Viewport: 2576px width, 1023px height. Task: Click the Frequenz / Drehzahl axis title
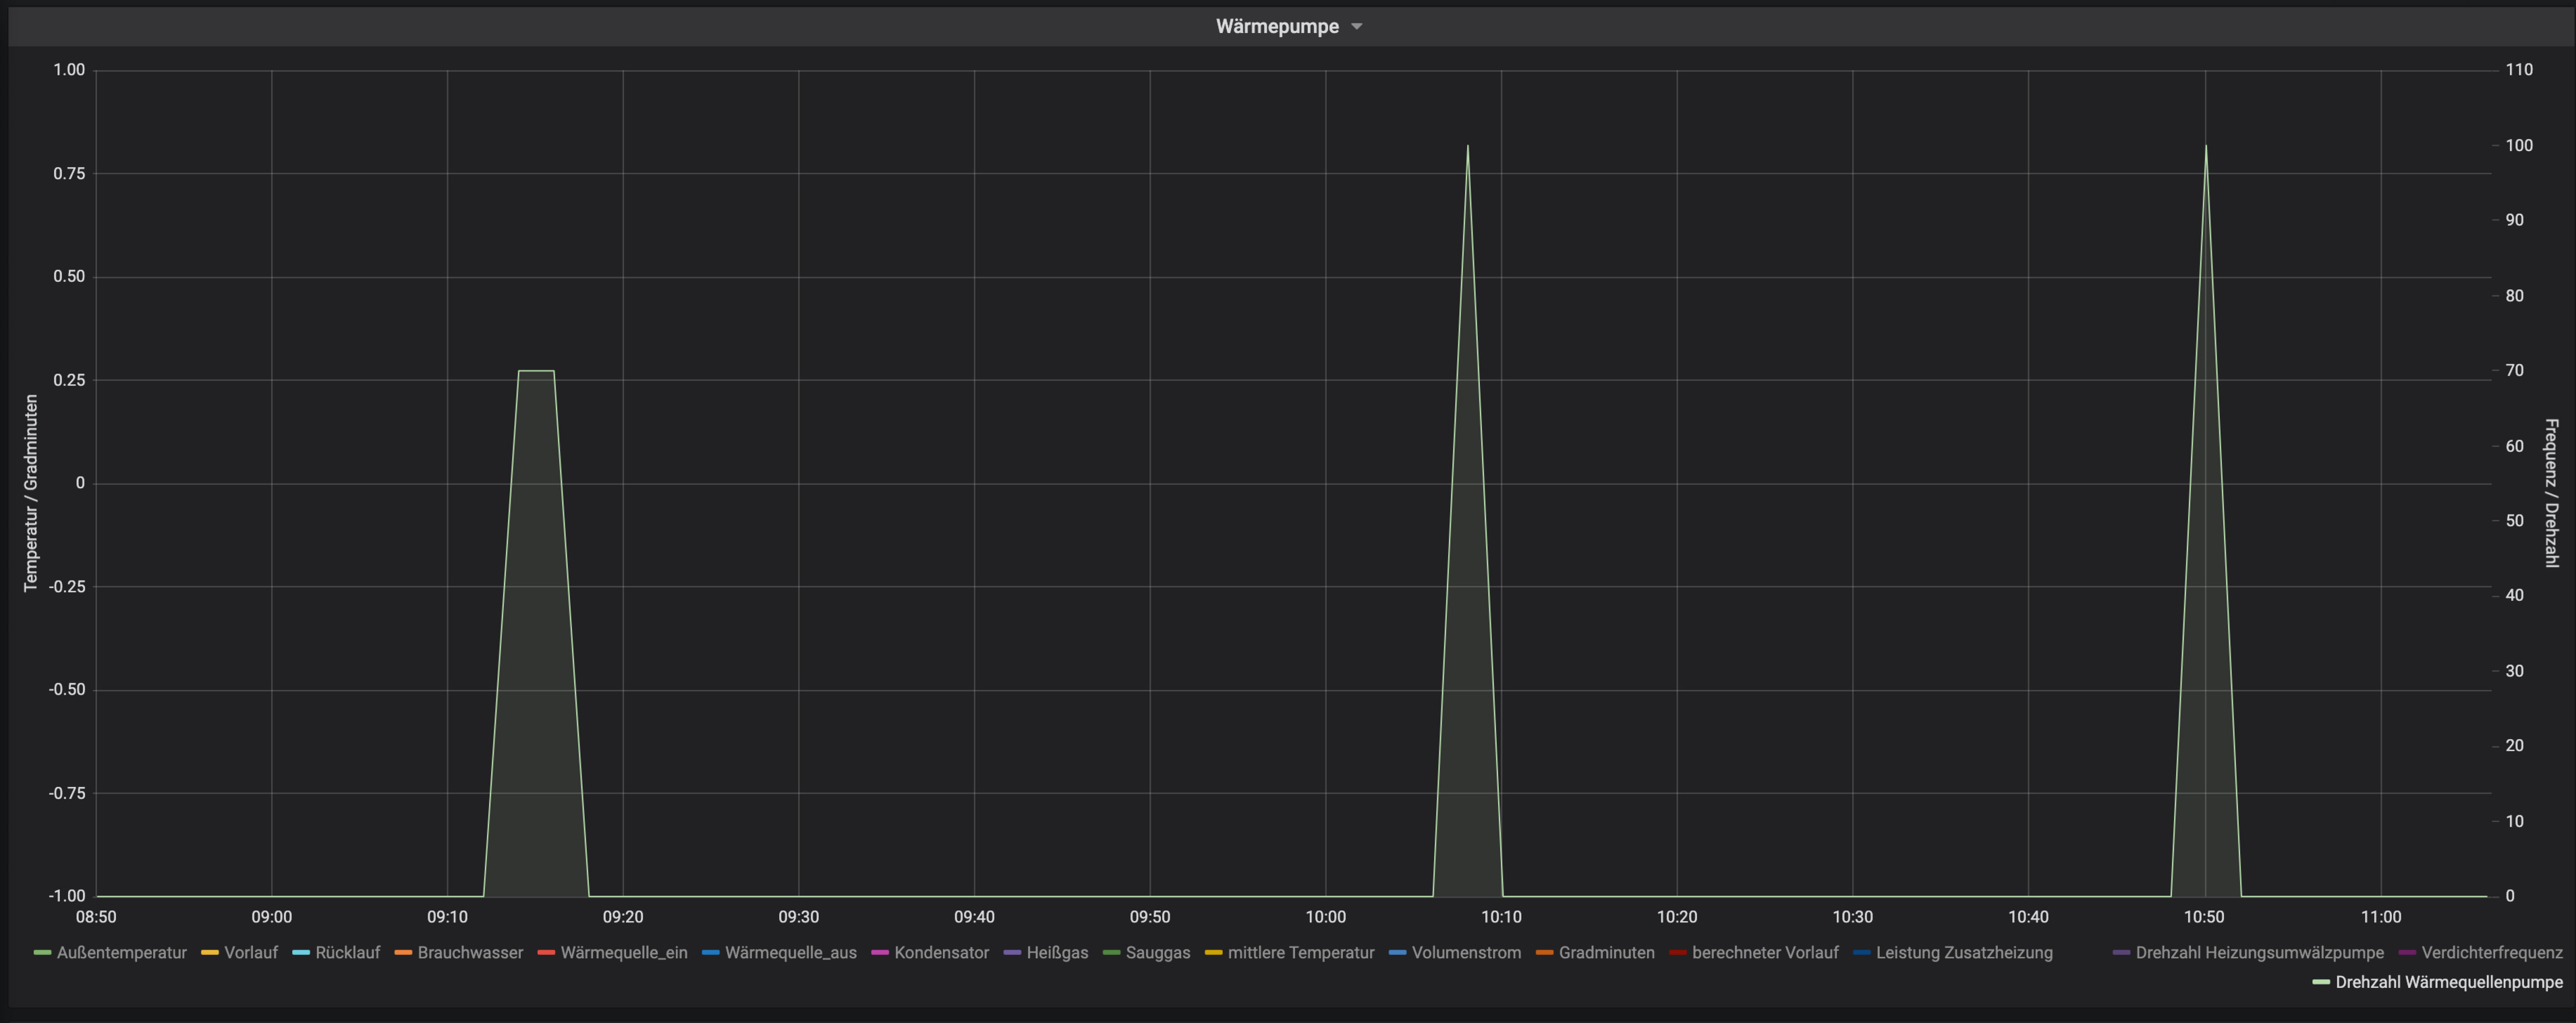2551,493
